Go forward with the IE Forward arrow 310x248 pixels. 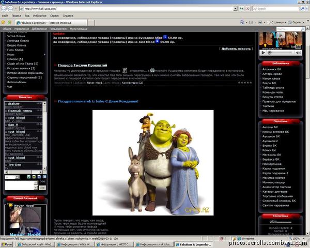[x=10, y=8]
